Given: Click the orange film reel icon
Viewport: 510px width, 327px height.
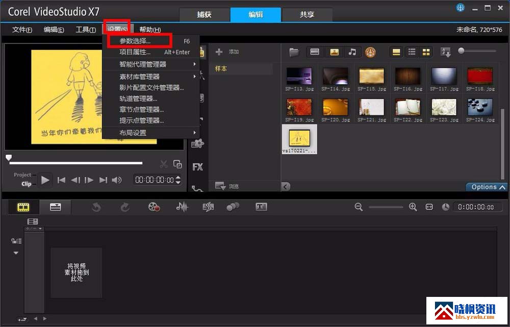Looking at the screenshot, I should pos(370,52).
